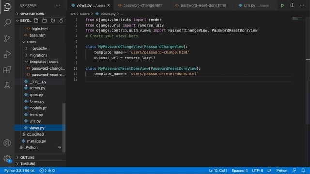Expand the __pycache__ folder
Screen dimensions: 310x174
coord(40,48)
